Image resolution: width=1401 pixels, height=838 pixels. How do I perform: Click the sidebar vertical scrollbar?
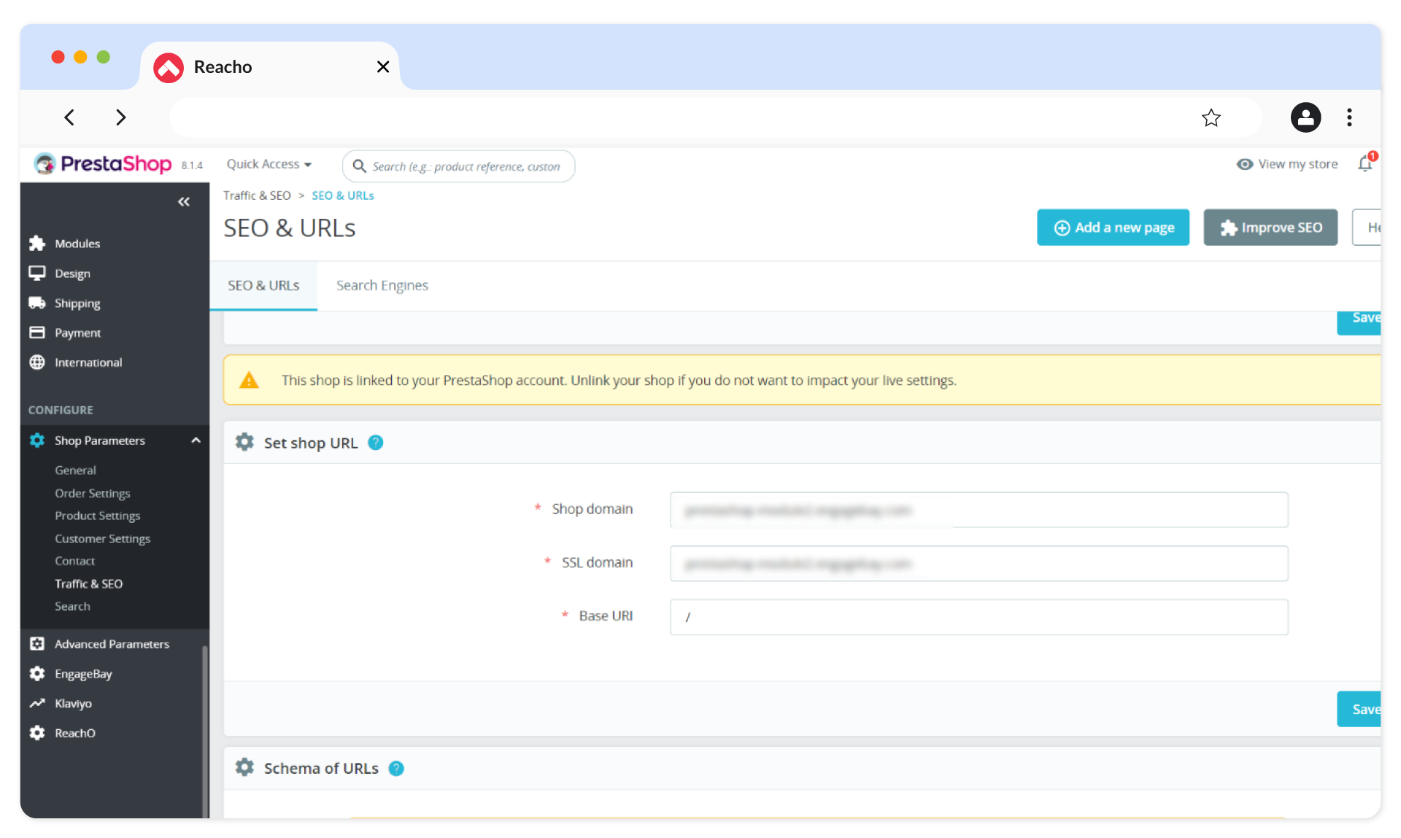point(205,729)
